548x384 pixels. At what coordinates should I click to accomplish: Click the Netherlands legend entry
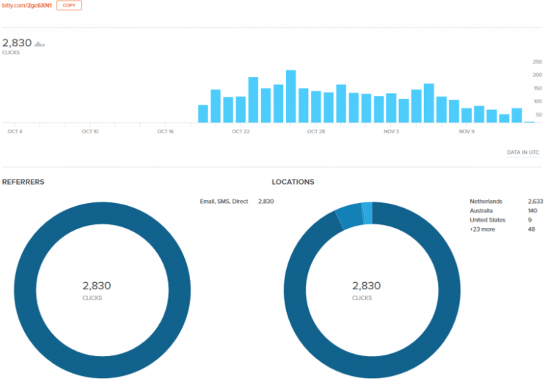pos(485,201)
